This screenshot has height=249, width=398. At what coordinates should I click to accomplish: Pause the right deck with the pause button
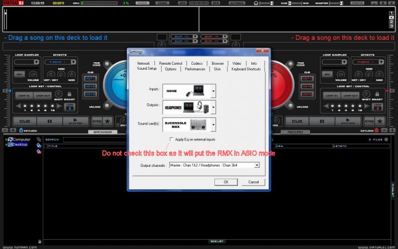pos(322,122)
